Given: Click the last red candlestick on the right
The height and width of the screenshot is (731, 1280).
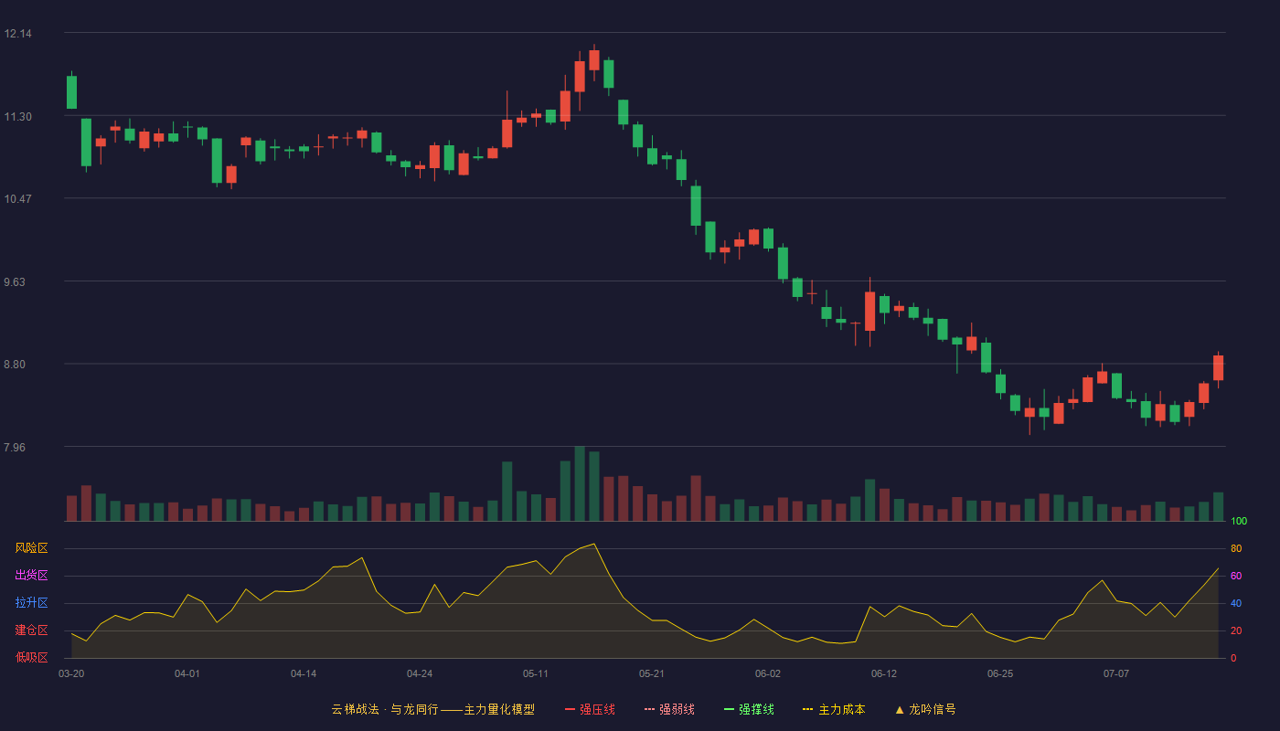Looking at the screenshot, I should point(1218,367).
